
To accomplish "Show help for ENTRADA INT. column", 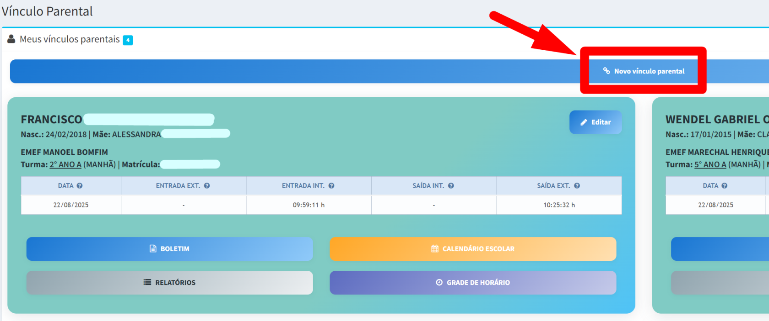I will [x=331, y=186].
